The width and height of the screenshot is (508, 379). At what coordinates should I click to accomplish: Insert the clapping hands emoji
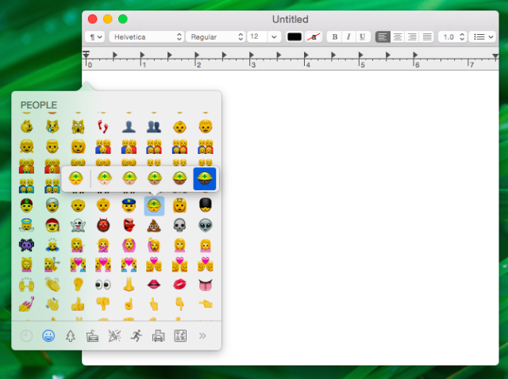tap(52, 285)
